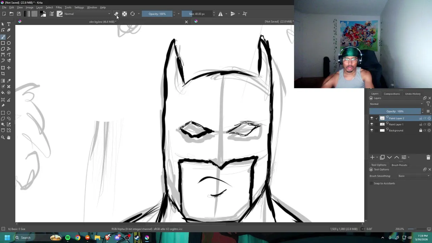The image size is (432, 243).
Task: Select the Contiguous Selection magic wand tool
Action: (x=3, y=125)
